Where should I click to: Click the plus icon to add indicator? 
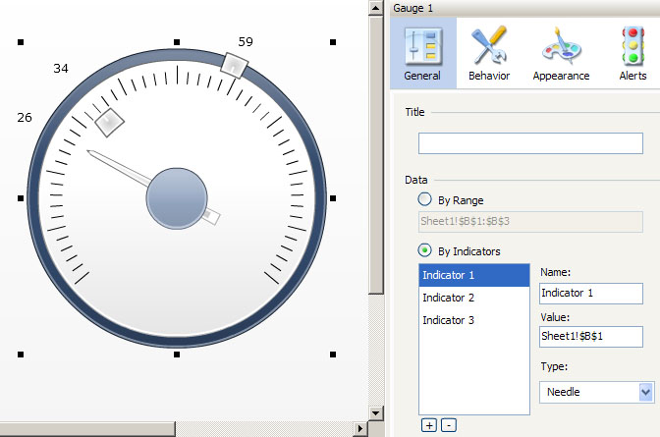tap(429, 425)
